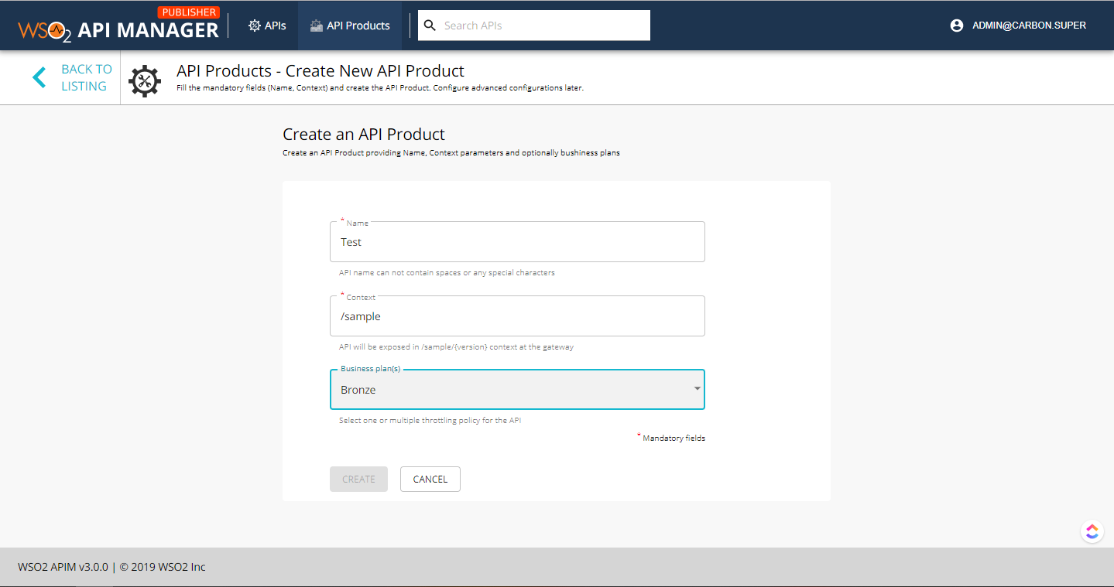1114x587 pixels.
Task: Click the PUBLISHER badge
Action: (x=188, y=12)
